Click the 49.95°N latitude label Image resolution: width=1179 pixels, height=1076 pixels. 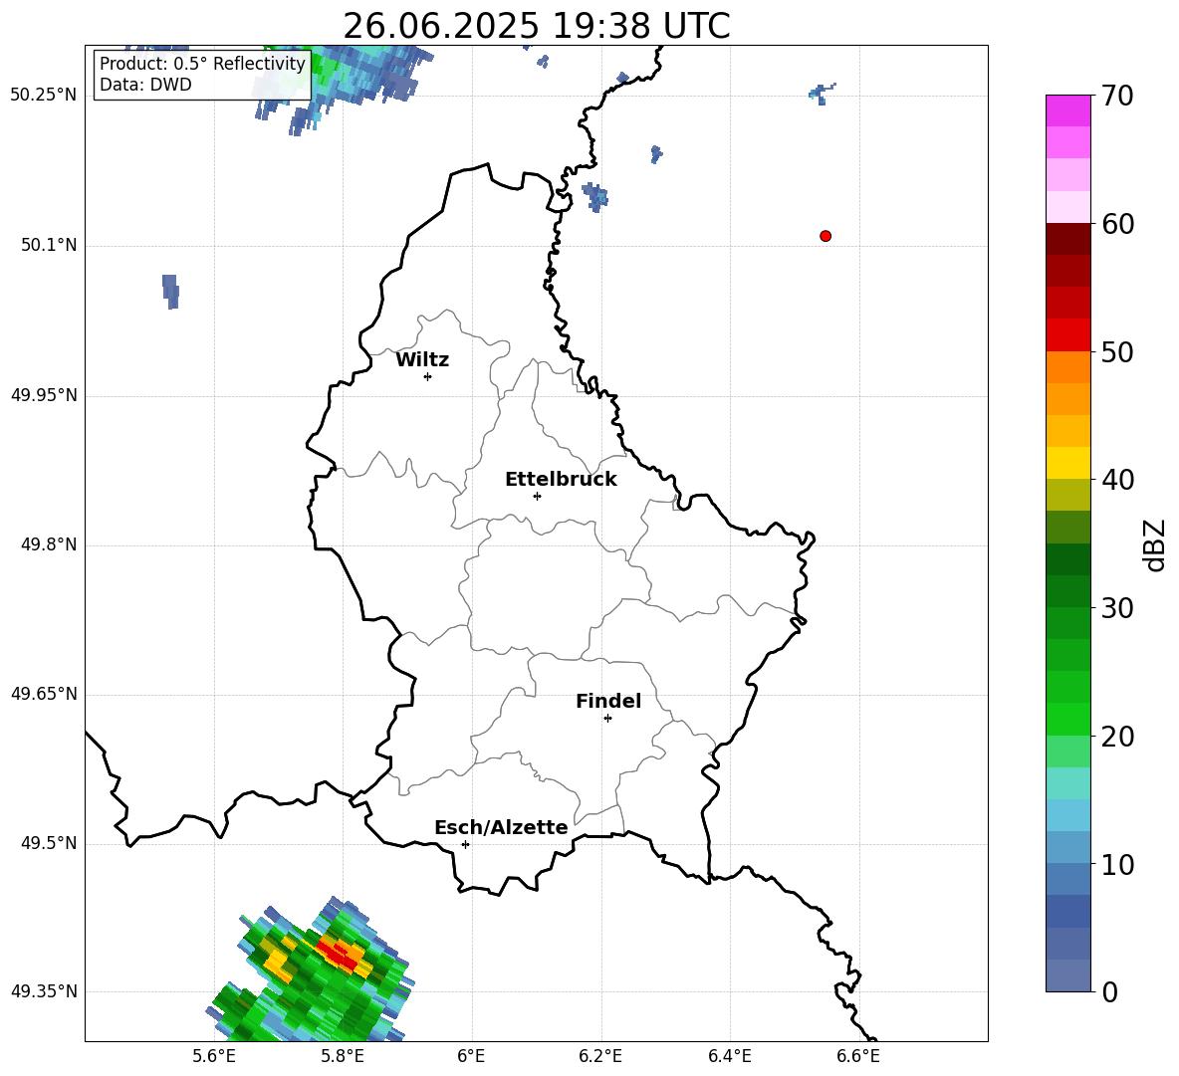[44, 394]
